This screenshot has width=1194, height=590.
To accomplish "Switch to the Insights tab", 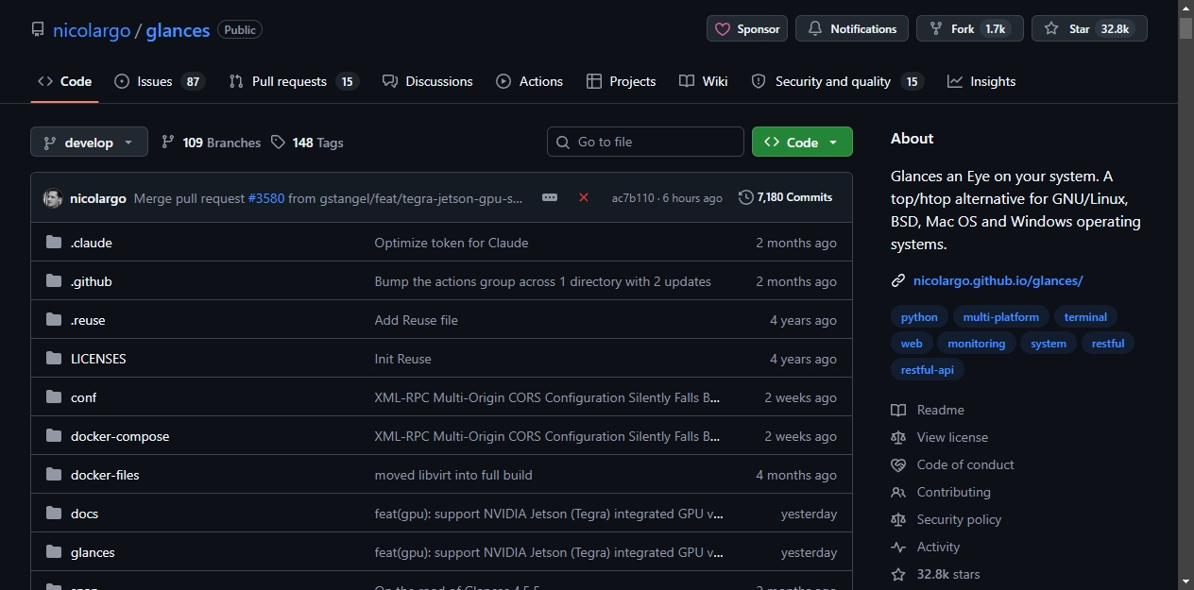I will (981, 81).
